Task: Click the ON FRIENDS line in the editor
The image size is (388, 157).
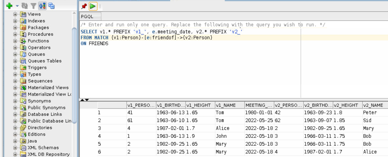Action: click(x=95, y=44)
